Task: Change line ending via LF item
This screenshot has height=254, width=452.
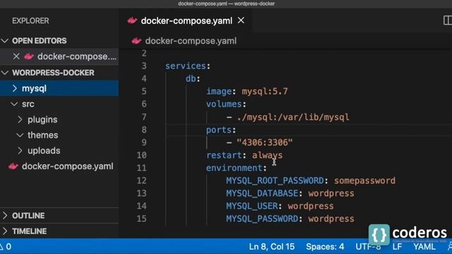Action: click(397, 246)
